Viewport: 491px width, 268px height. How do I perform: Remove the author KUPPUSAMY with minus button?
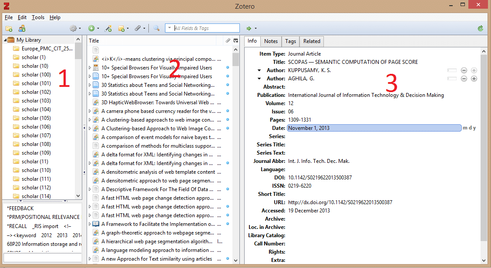coord(464,70)
